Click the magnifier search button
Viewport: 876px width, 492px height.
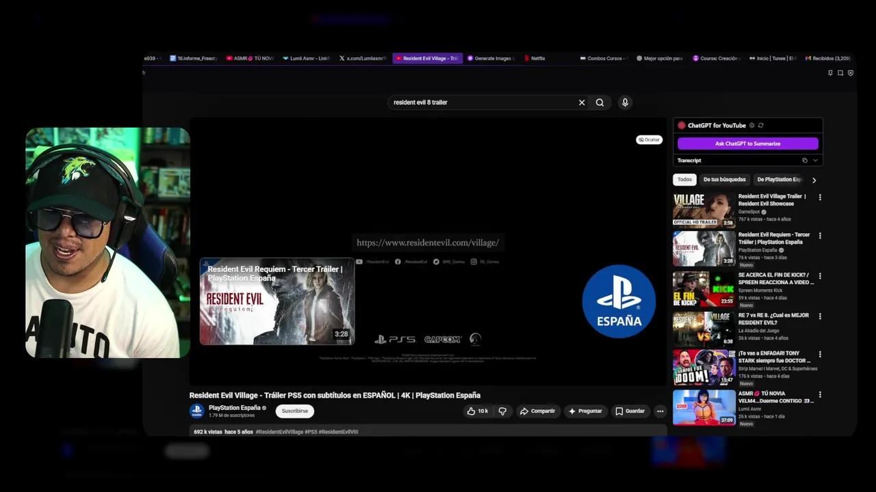click(600, 102)
